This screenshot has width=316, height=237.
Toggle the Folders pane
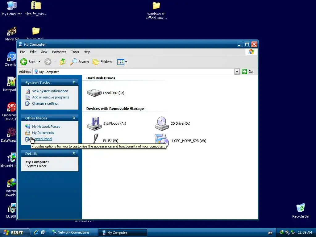click(x=102, y=62)
